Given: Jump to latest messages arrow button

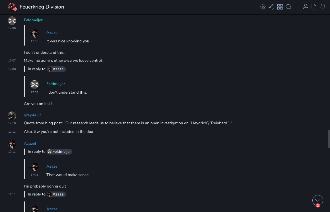Looking at the screenshot, I should coord(318,200).
